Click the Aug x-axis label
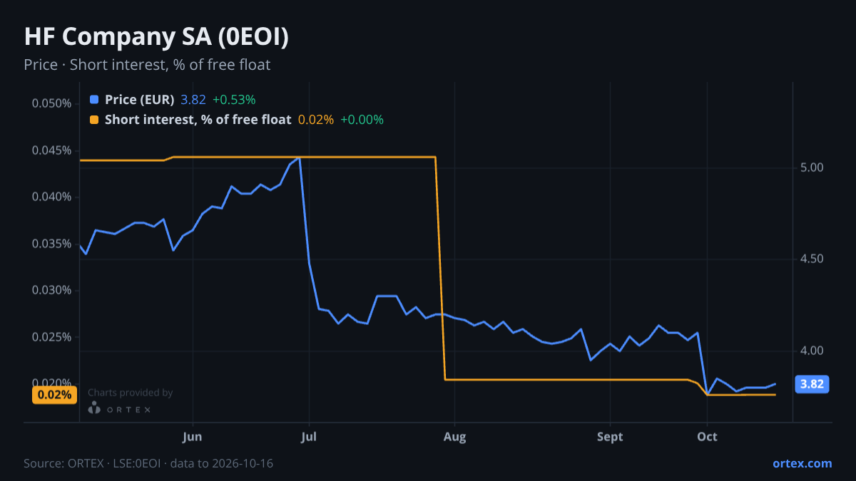 [454, 437]
